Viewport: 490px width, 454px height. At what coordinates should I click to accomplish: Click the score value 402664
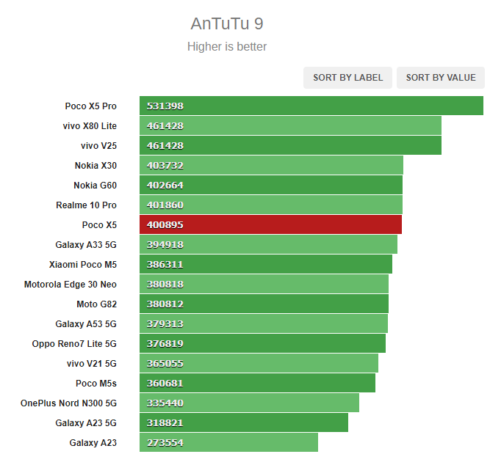(x=165, y=186)
